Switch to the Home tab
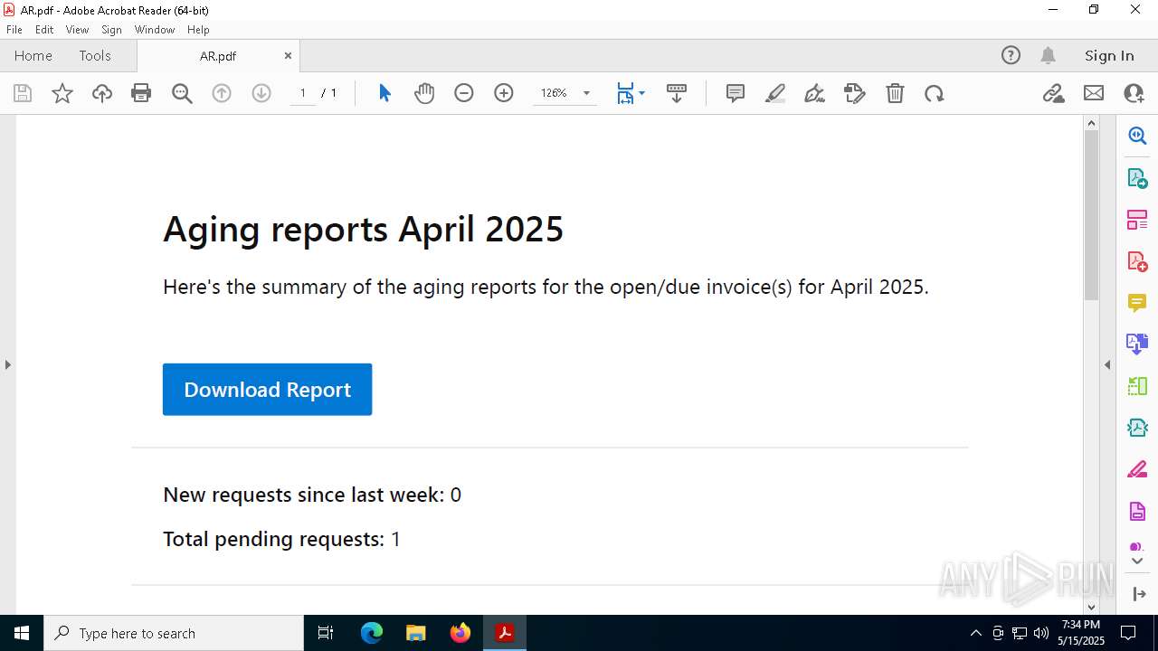Screen dimensions: 1158x651 click(x=33, y=55)
